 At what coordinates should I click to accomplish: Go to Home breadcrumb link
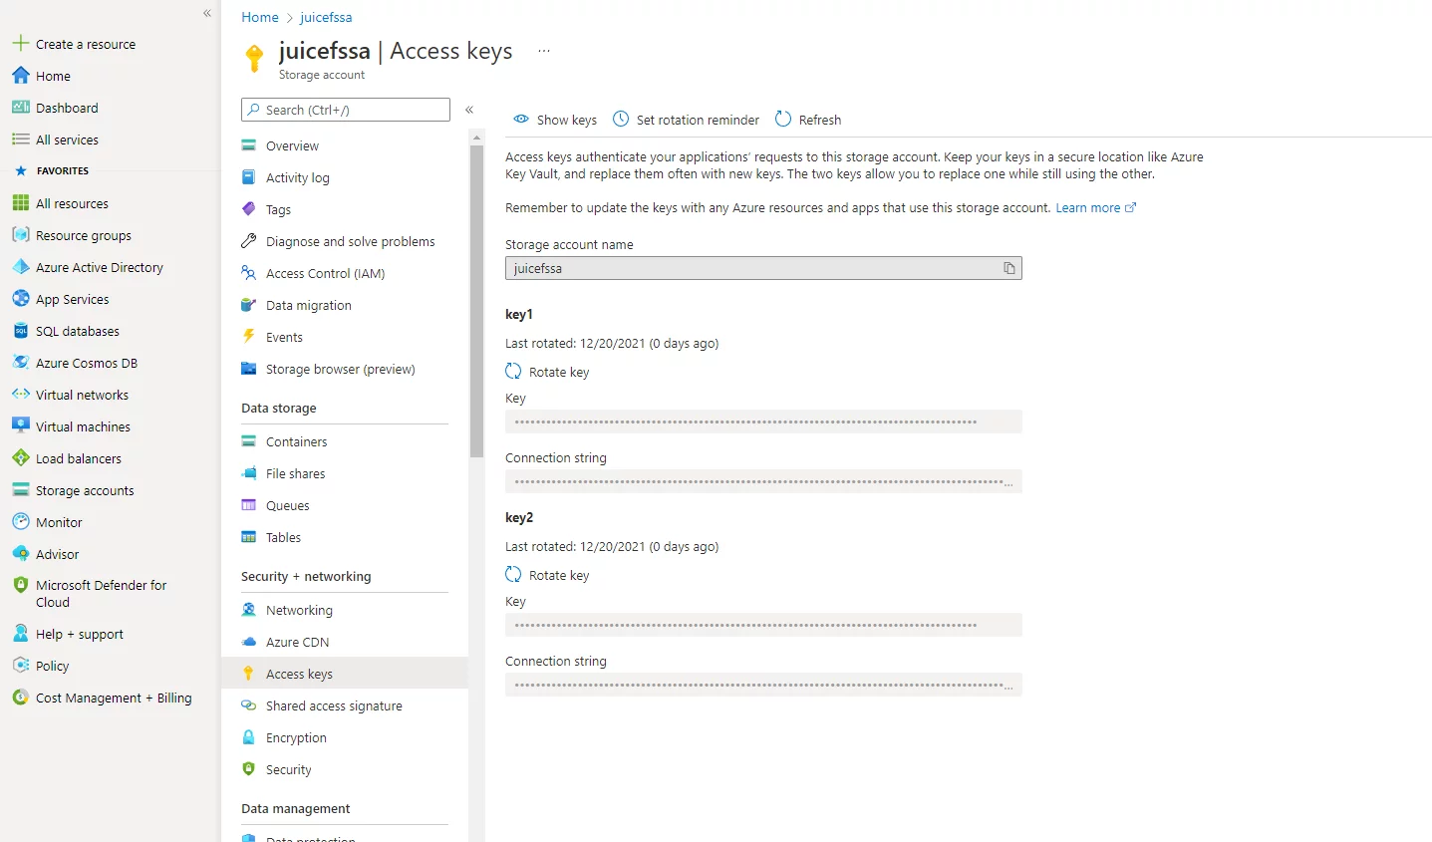(x=260, y=17)
